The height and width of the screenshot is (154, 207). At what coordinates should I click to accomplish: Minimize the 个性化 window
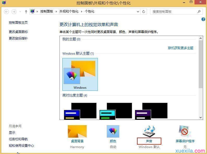click(x=184, y=2)
